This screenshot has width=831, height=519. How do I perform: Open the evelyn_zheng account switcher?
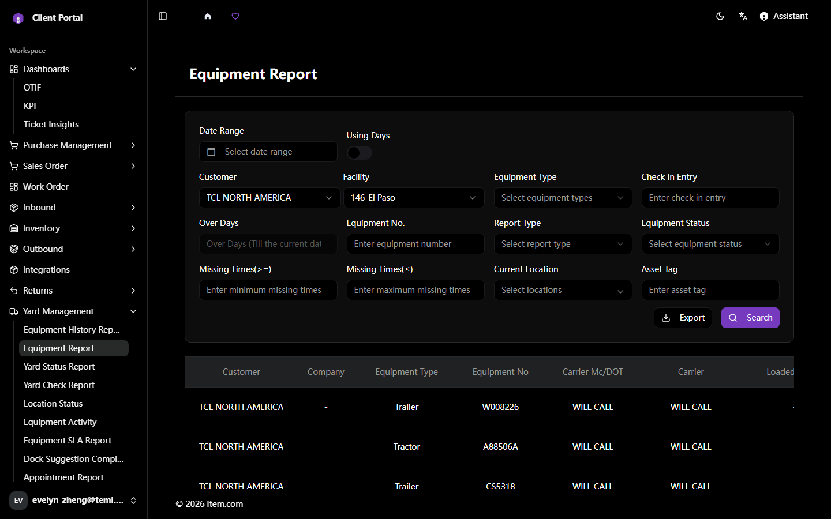pos(74,500)
